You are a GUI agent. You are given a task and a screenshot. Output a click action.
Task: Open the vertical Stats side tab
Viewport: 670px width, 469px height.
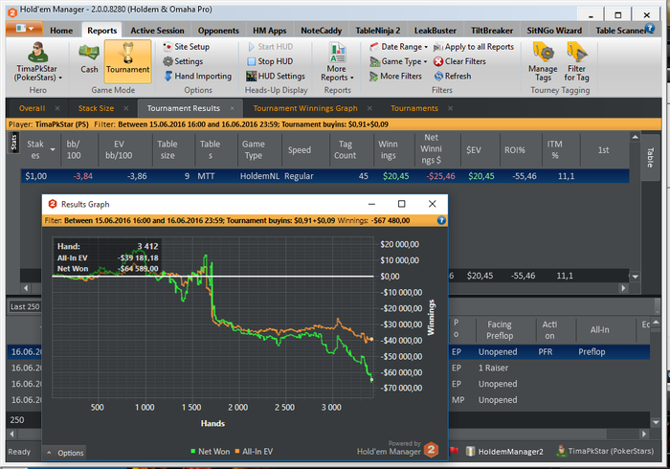pyautogui.click(x=13, y=143)
